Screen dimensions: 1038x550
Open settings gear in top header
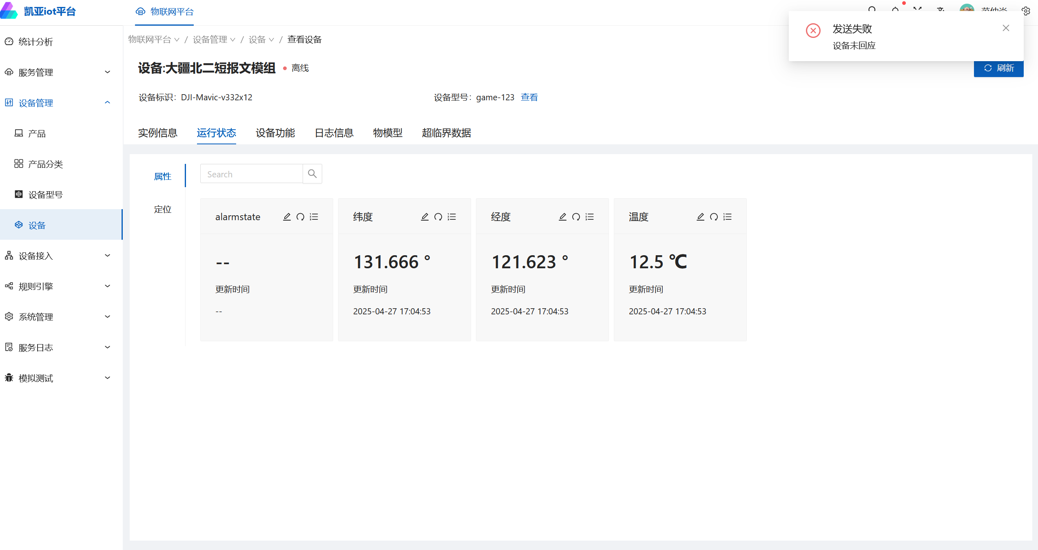[1026, 11]
